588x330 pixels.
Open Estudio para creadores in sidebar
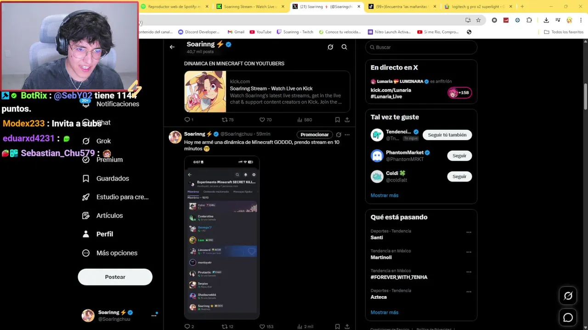116,197
